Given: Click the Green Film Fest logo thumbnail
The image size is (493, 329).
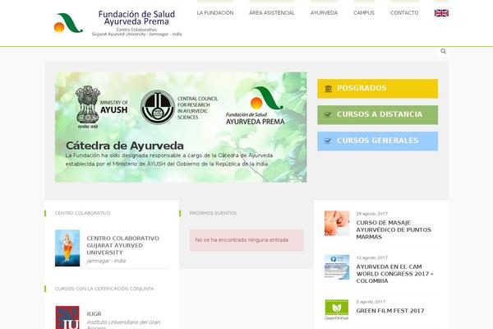Looking at the screenshot, I should point(337,310).
